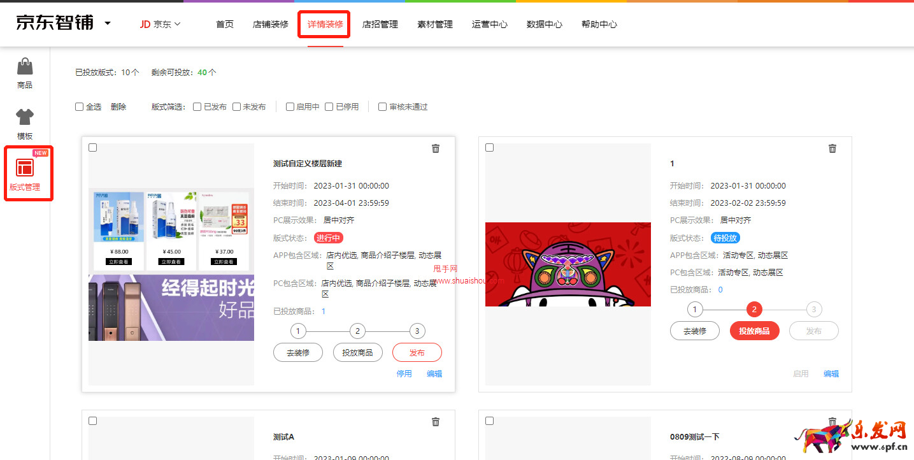Enable the 已发布 filter checkbox
This screenshot has width=914, height=460.
point(197,107)
